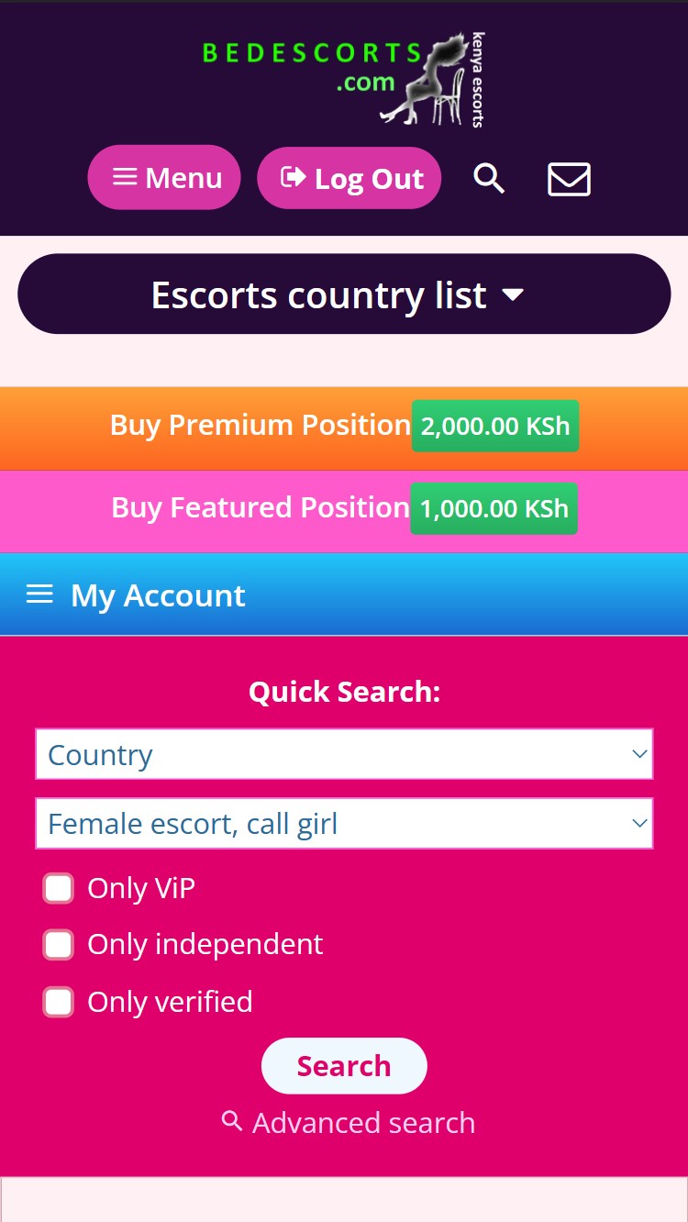Image resolution: width=688 pixels, height=1222 pixels.
Task: Click the Advanced search magnifier icon
Action: (x=232, y=1121)
